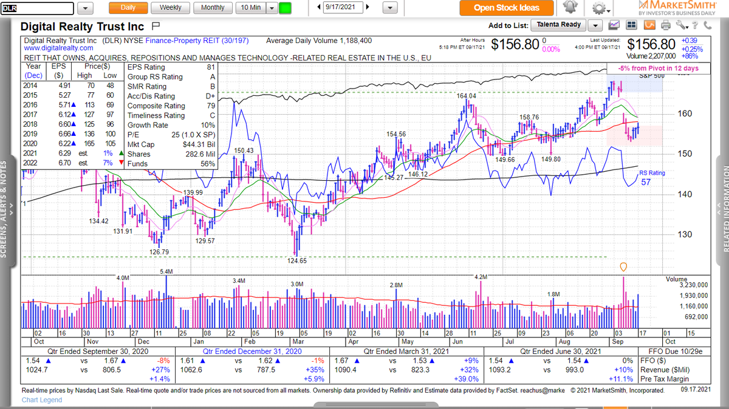This screenshot has height=409, width=729.
Task: Switch to the four-pane grid layout icon
Action: 631,25
